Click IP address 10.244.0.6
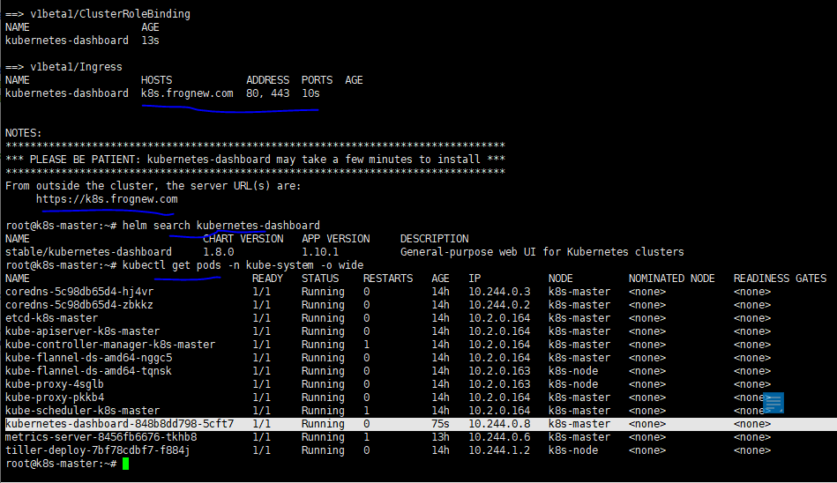The width and height of the screenshot is (837, 483). click(499, 437)
